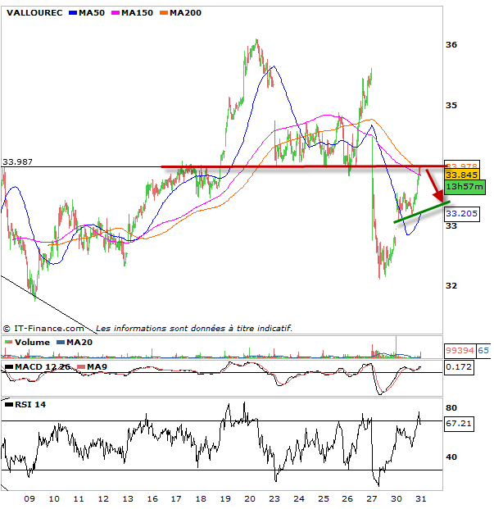Click the green Volume legend marker
This screenshot has height=509, width=494.
pyautogui.click(x=8, y=342)
